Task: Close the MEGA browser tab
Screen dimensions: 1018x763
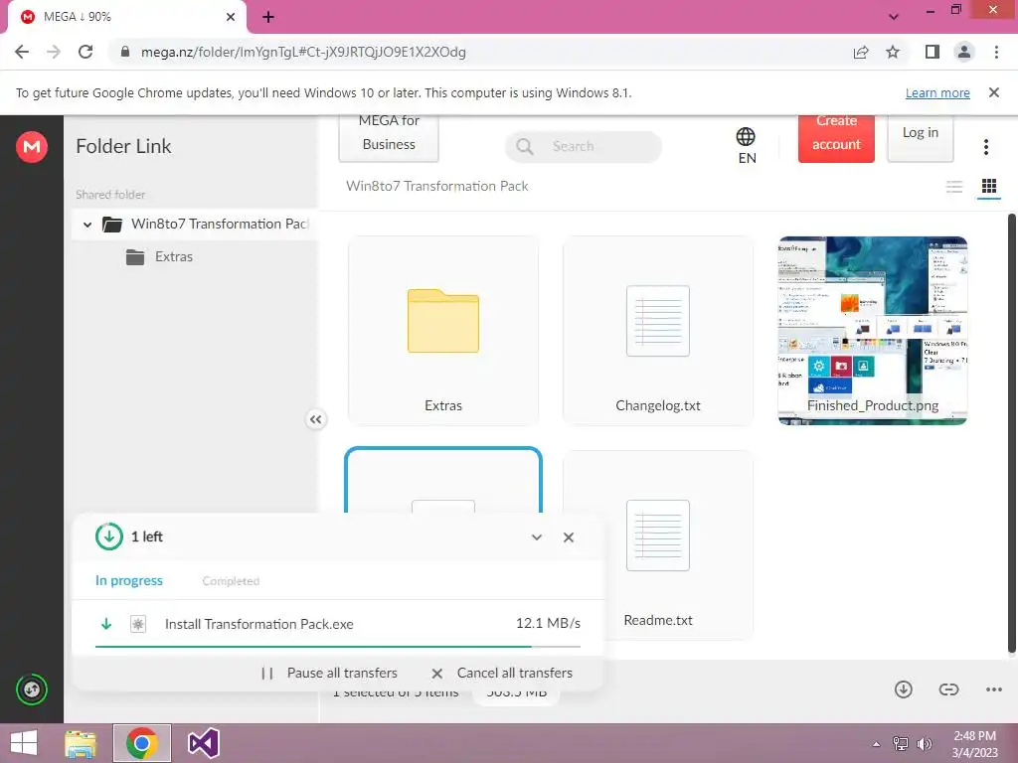Action: coord(231,17)
